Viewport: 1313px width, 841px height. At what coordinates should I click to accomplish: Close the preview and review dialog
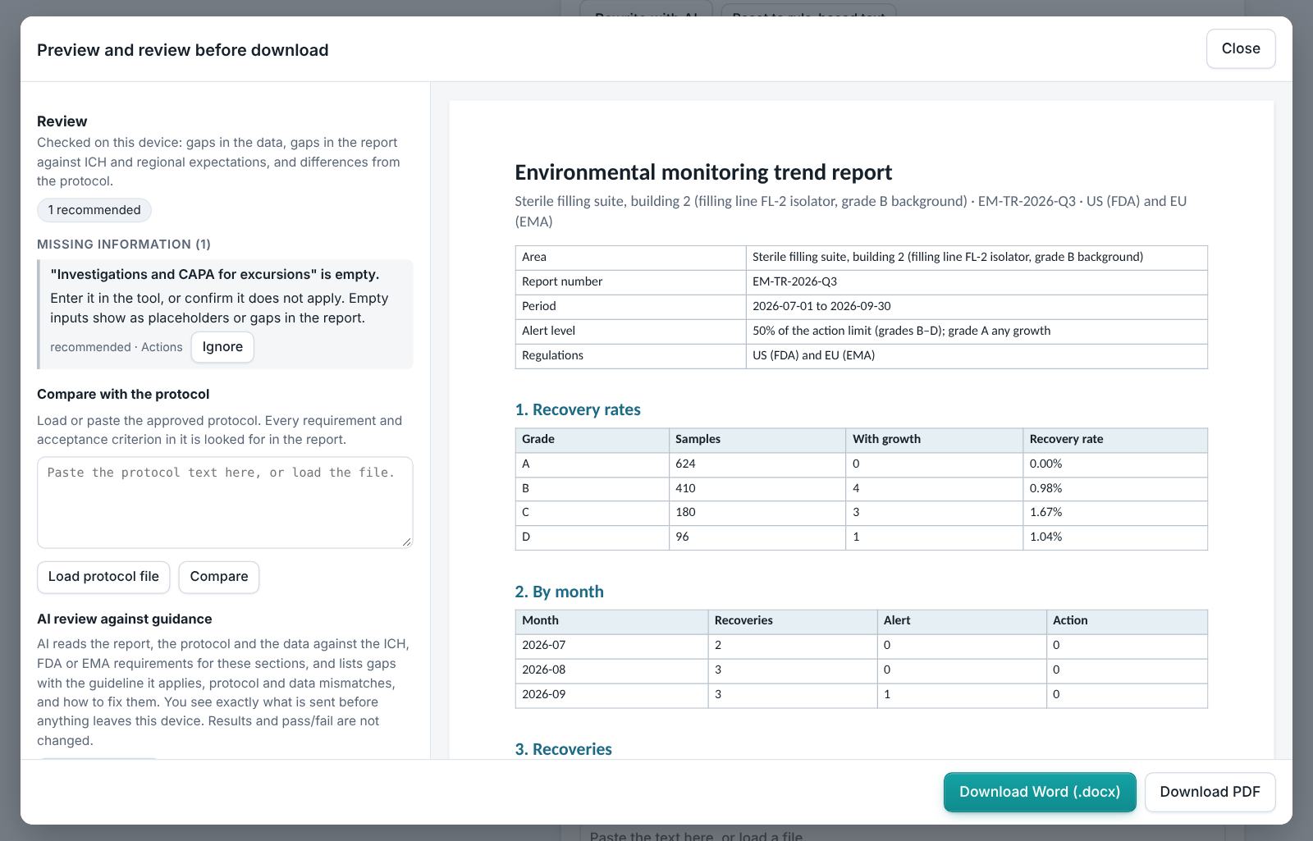pyautogui.click(x=1241, y=48)
